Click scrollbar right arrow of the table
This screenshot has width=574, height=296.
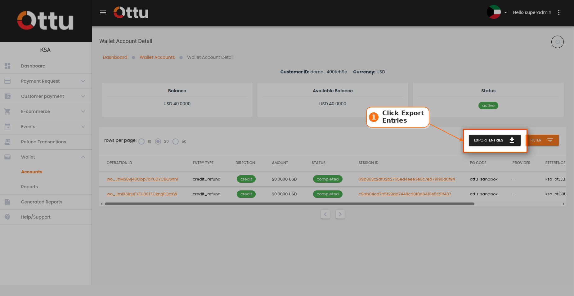click(x=563, y=204)
